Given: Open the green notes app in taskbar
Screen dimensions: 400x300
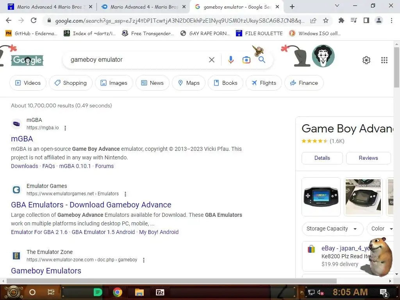Looking at the screenshot, I should (97, 292).
